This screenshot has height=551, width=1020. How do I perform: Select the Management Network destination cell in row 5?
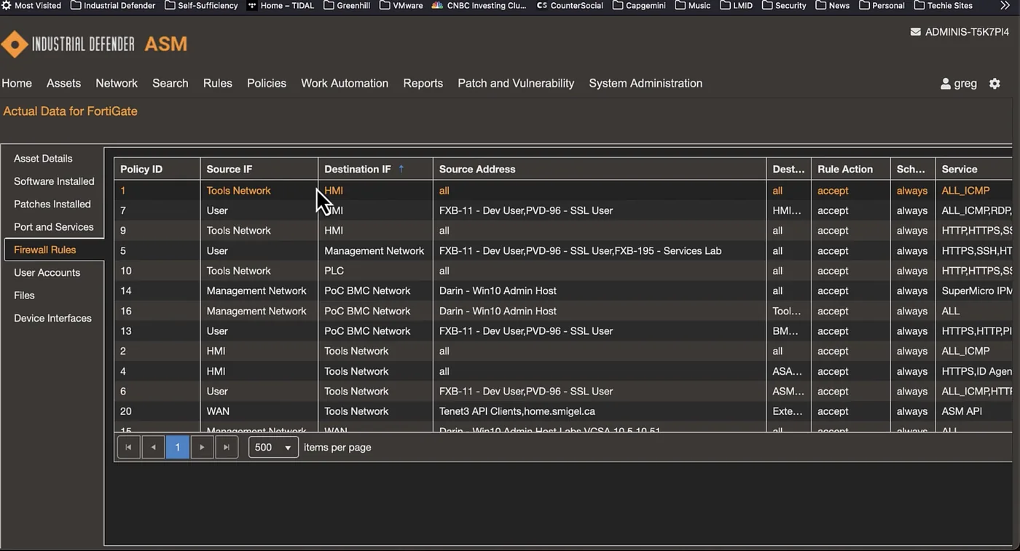pyautogui.click(x=374, y=251)
